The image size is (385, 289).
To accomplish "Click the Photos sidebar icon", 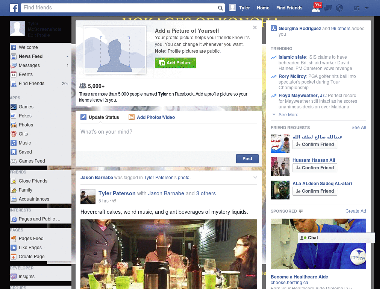I will 14,125.
